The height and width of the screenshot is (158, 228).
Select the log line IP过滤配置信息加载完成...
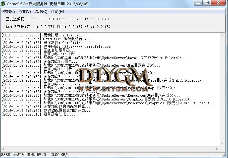click(46, 111)
